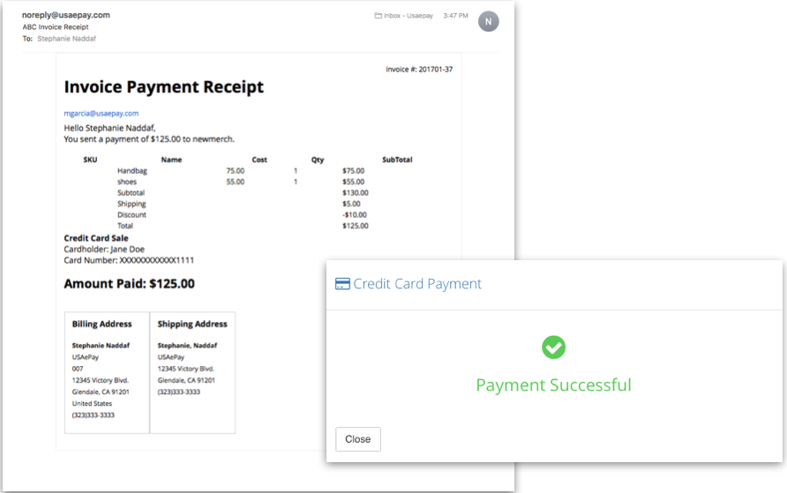Image resolution: width=787 pixels, height=493 pixels.
Task: Click the Card Number XXXXXXXXXXXX1111 line
Action: click(x=129, y=260)
